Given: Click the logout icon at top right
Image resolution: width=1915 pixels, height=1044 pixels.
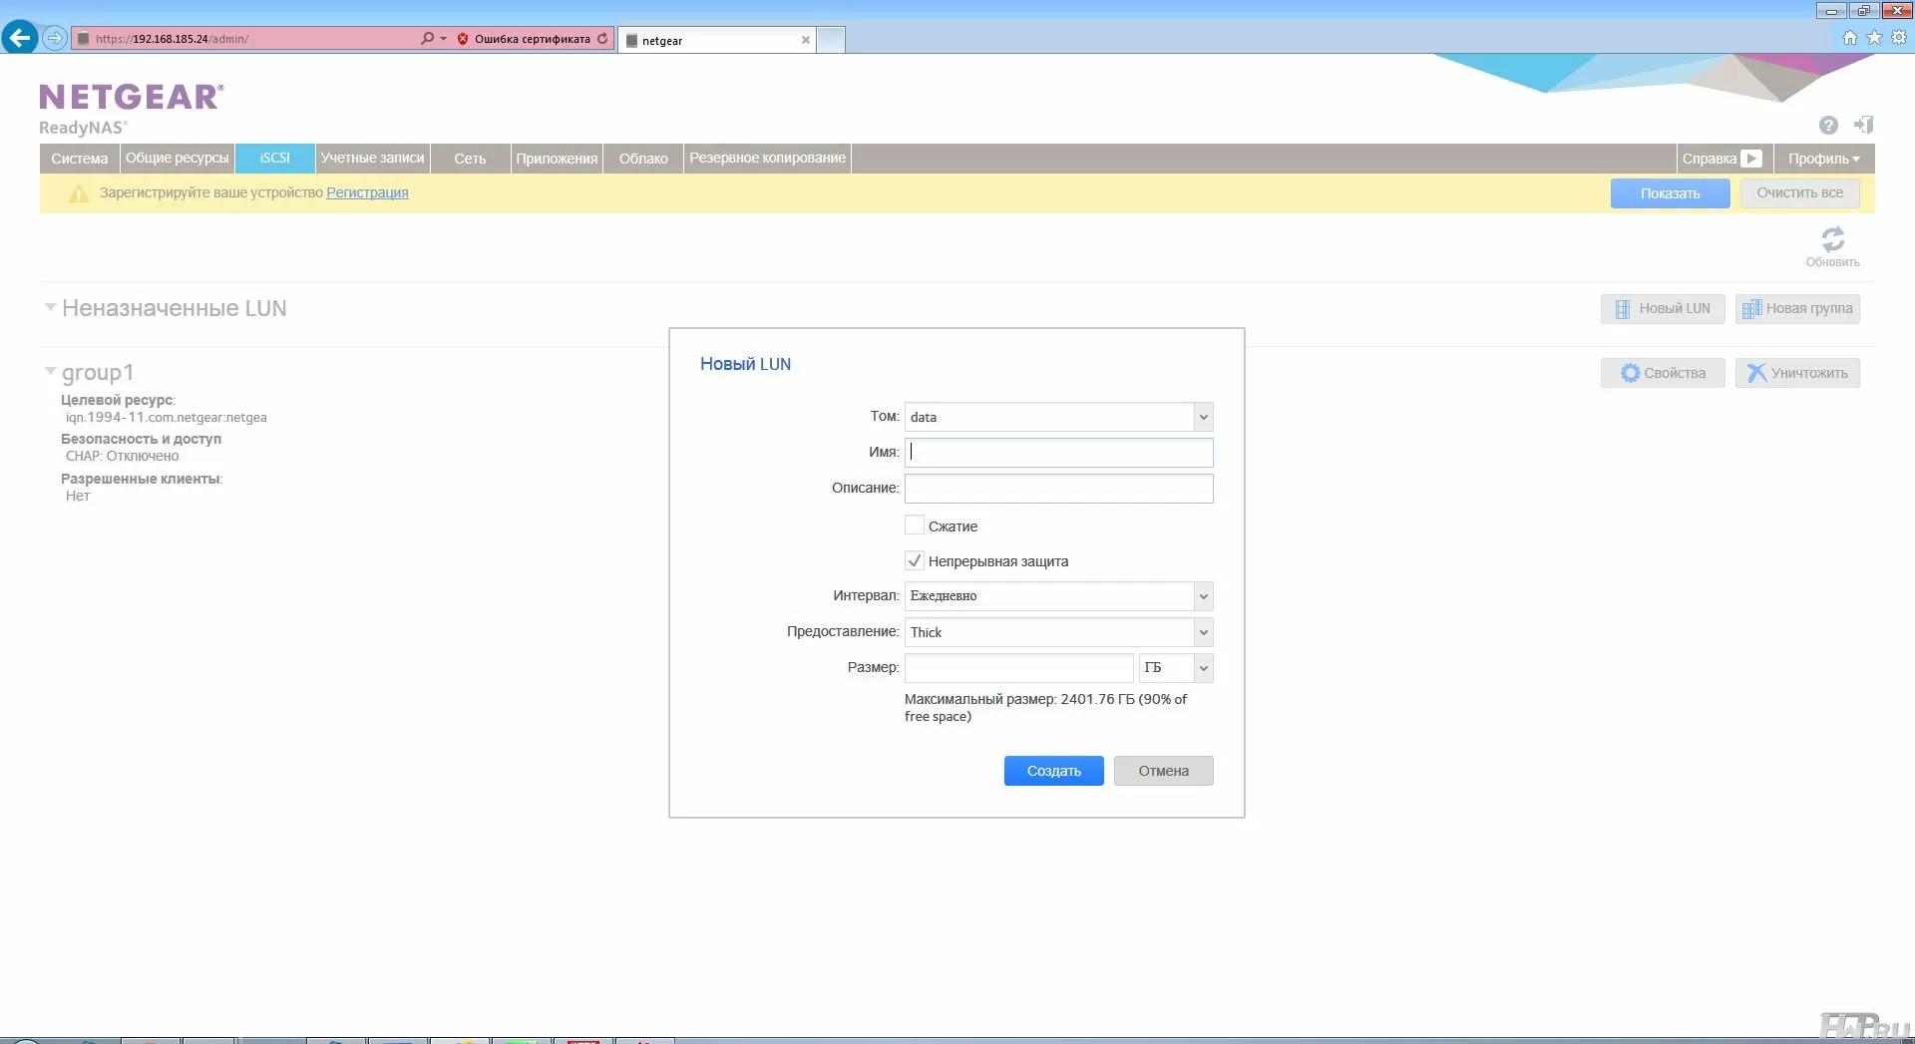Looking at the screenshot, I should tap(1863, 125).
